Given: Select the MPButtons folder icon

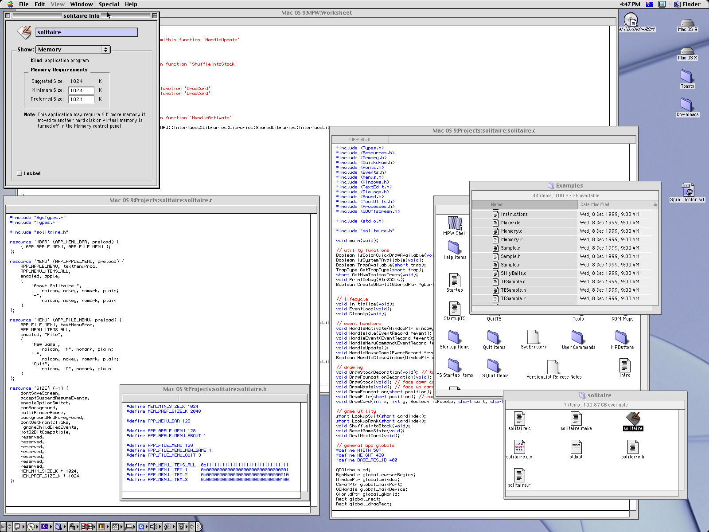Looking at the screenshot, I should tap(622, 337).
